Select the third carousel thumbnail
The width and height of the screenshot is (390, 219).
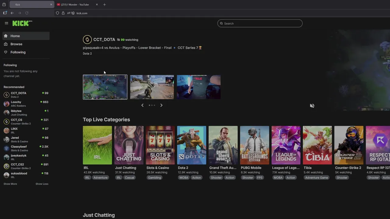[x=199, y=87]
